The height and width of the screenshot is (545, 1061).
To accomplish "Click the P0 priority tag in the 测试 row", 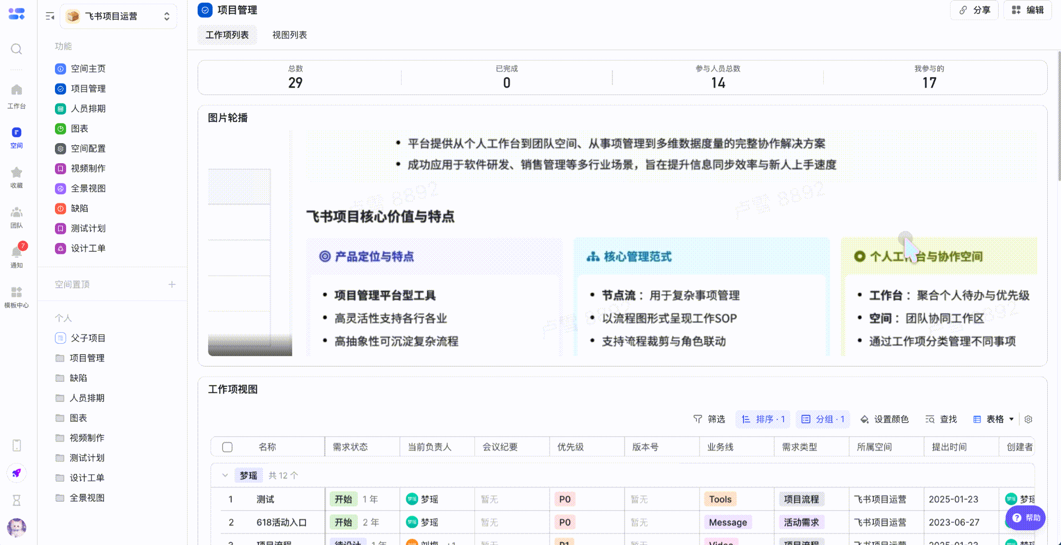I will tap(565, 500).
